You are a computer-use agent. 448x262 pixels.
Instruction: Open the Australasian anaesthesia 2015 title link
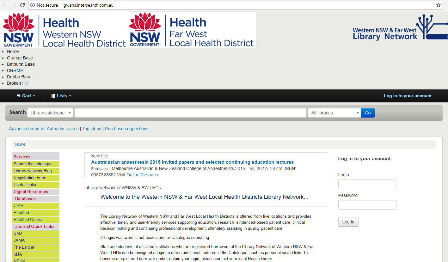pyautogui.click(x=192, y=162)
